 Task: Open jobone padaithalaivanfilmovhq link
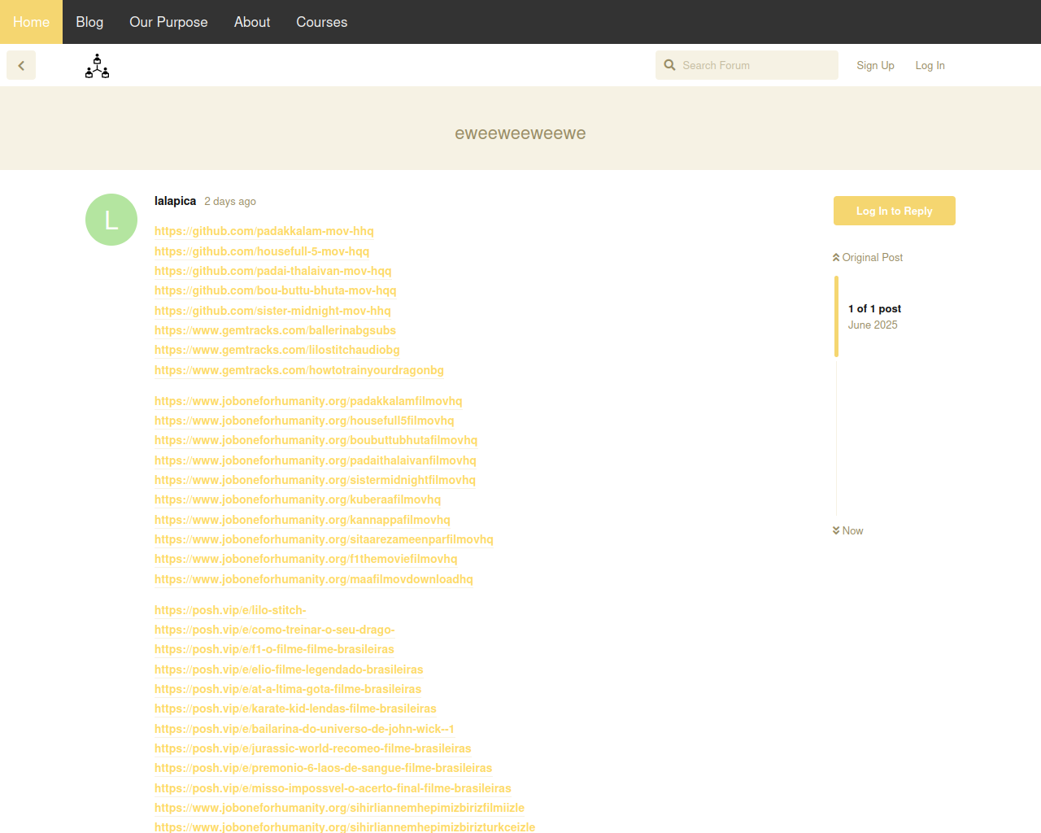(316, 460)
